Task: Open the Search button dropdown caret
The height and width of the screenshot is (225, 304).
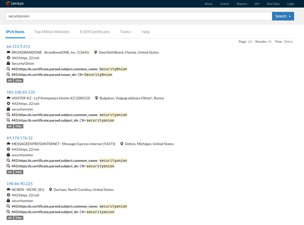Action: [290, 16]
